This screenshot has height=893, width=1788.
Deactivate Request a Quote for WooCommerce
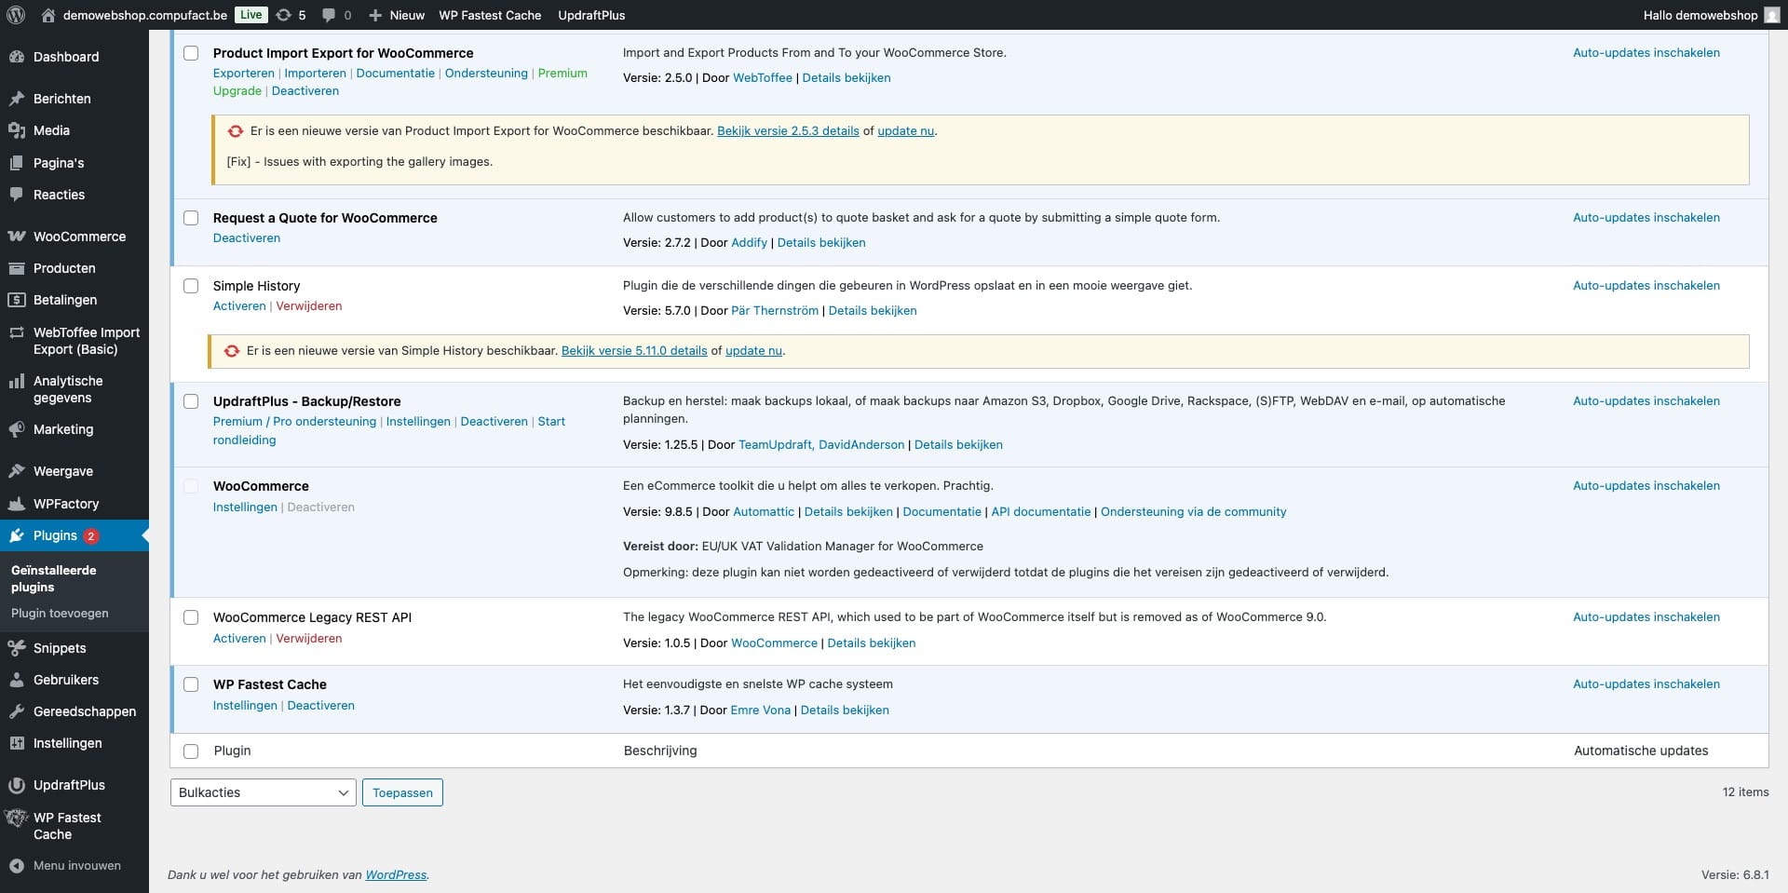click(247, 238)
